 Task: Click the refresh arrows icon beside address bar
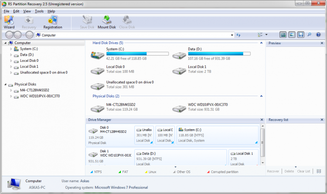click(x=238, y=35)
